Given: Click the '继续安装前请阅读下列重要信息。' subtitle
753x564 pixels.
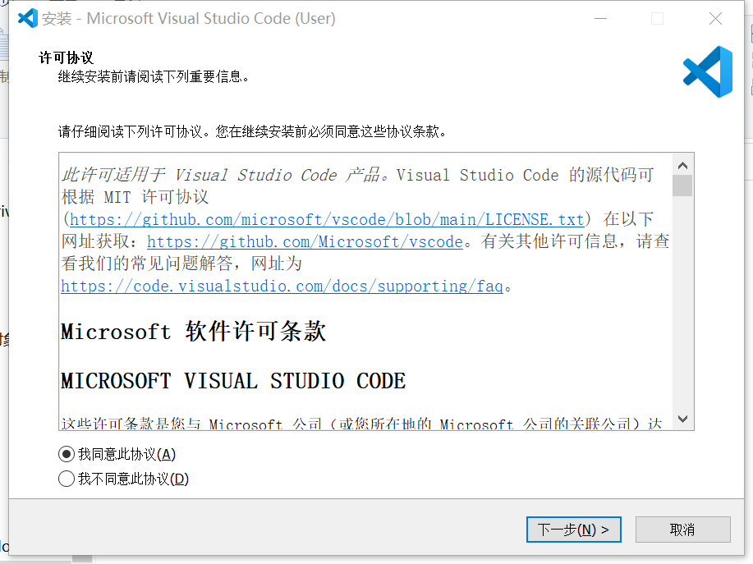Looking at the screenshot, I should coord(154,76).
